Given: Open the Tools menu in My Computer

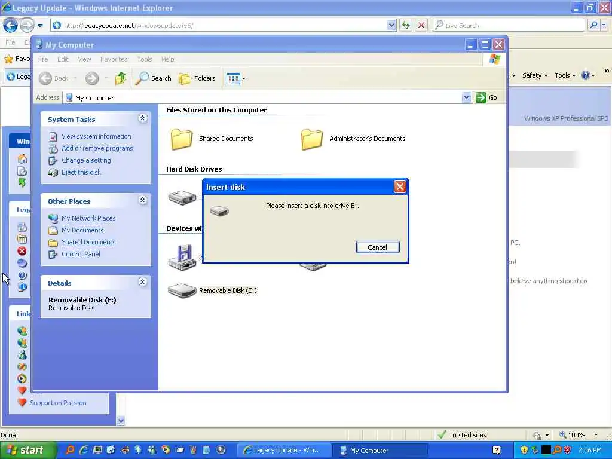Looking at the screenshot, I should tap(145, 59).
